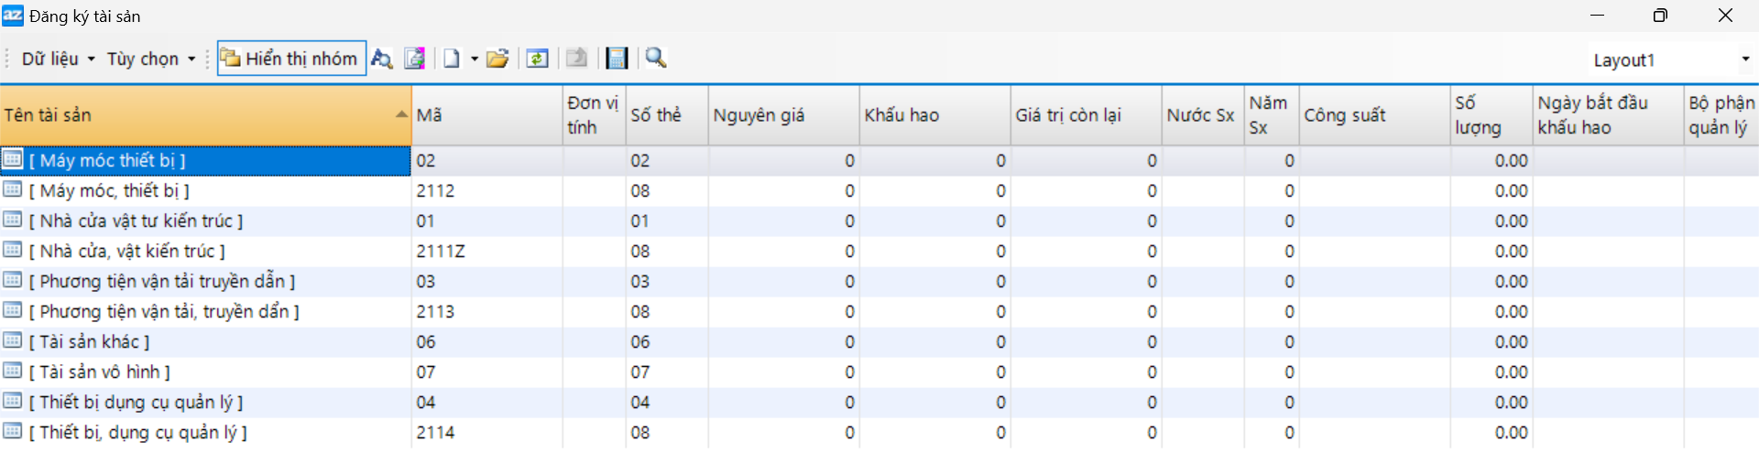Click the calculator icon in toolbar

(617, 59)
